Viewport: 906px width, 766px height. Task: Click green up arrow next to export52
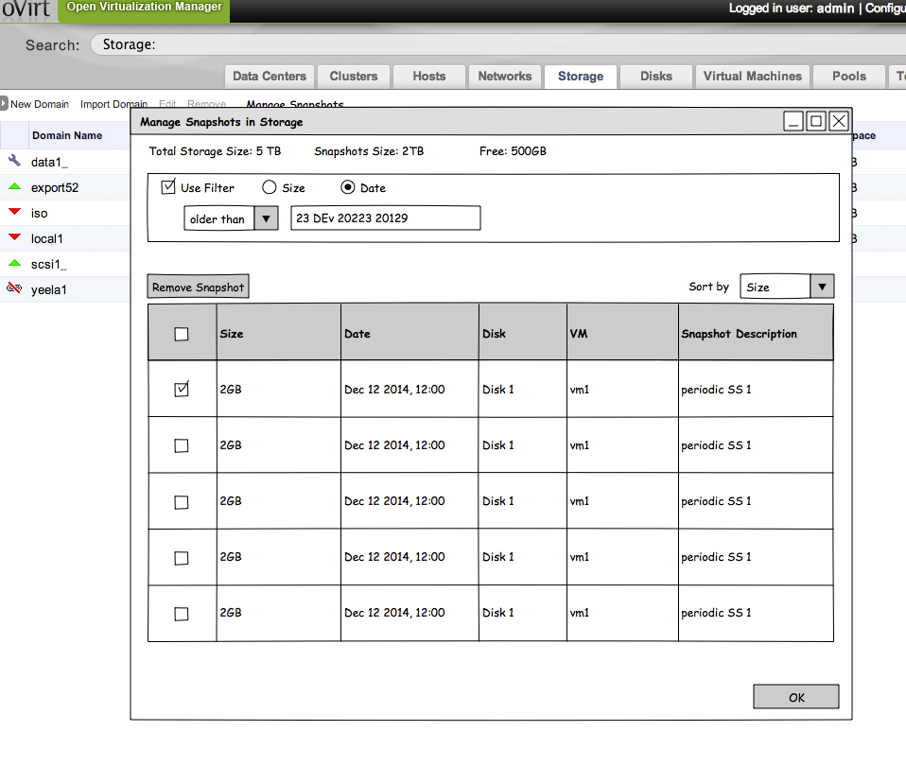click(x=14, y=187)
